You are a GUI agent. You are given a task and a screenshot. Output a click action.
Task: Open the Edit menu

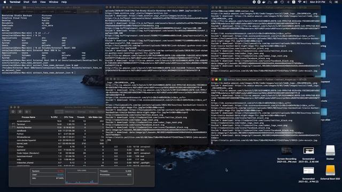[34, 2]
